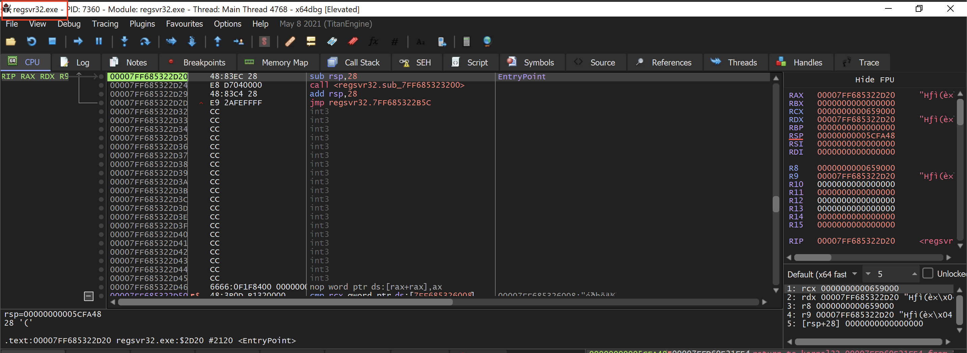Decrease argument count with spinner down arrow
Image resolution: width=967 pixels, height=353 pixels.
coord(868,274)
